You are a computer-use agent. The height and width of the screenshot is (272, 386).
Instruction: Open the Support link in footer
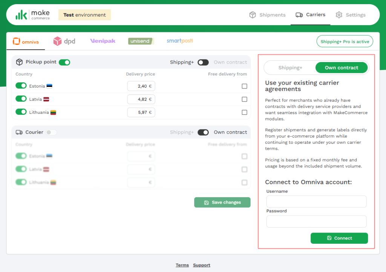[202, 265]
